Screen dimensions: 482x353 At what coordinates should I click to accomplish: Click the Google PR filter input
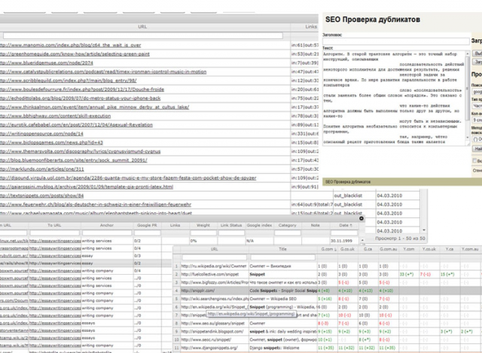point(147,233)
